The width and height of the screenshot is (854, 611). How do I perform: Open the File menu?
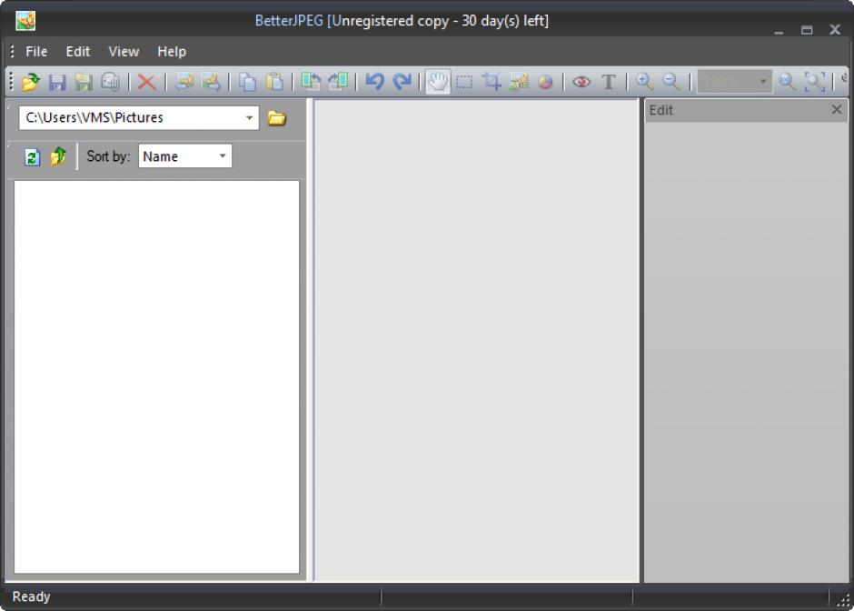pos(36,52)
